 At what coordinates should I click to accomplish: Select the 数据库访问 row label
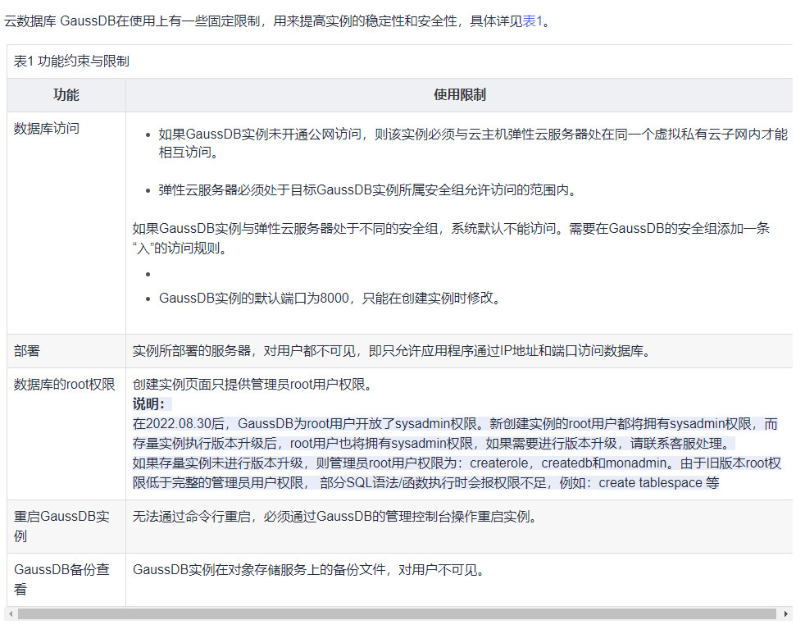[46, 129]
